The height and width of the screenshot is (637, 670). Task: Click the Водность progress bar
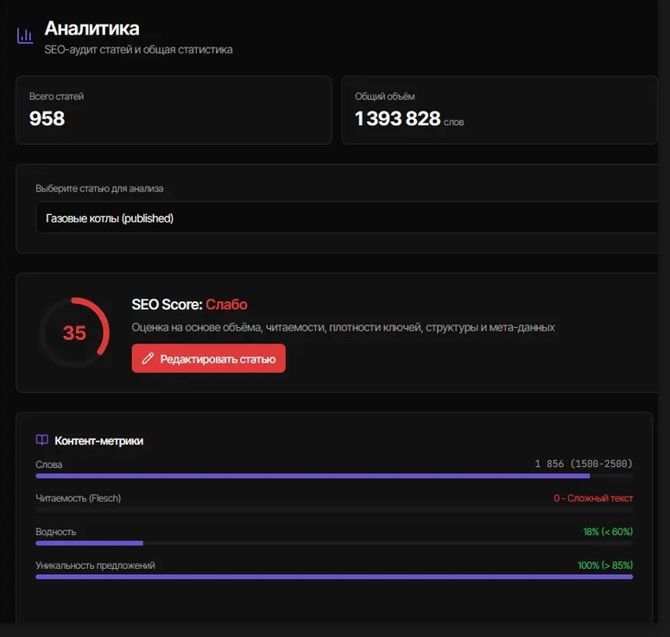pos(334,543)
